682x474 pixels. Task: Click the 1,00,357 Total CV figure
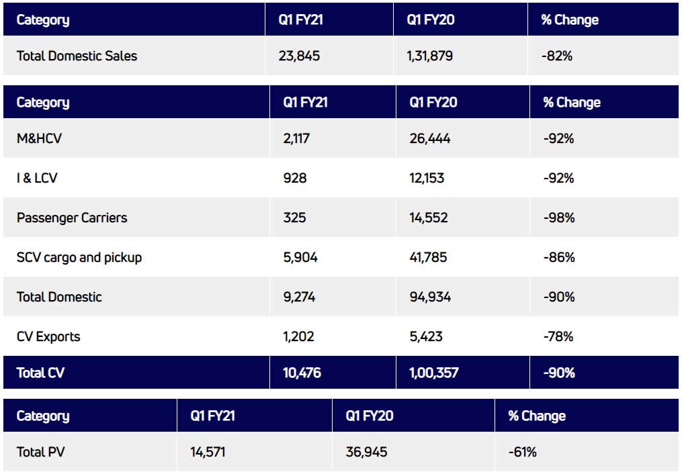[x=433, y=373]
